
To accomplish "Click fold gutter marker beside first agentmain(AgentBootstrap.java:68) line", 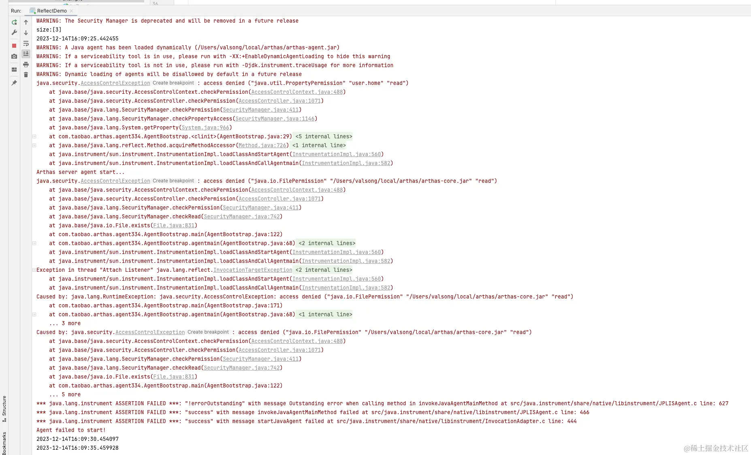I will tap(34, 243).
